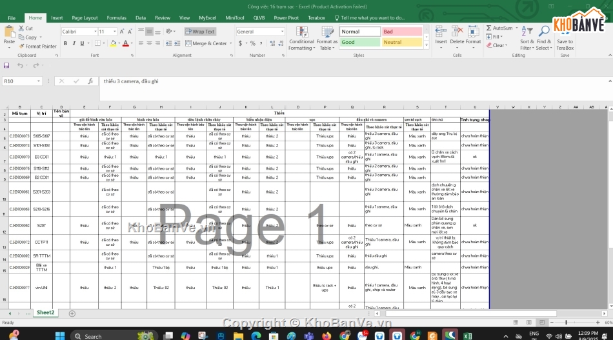Click Tell me what you want to do
Screen dimensions: 613x340
(370, 18)
